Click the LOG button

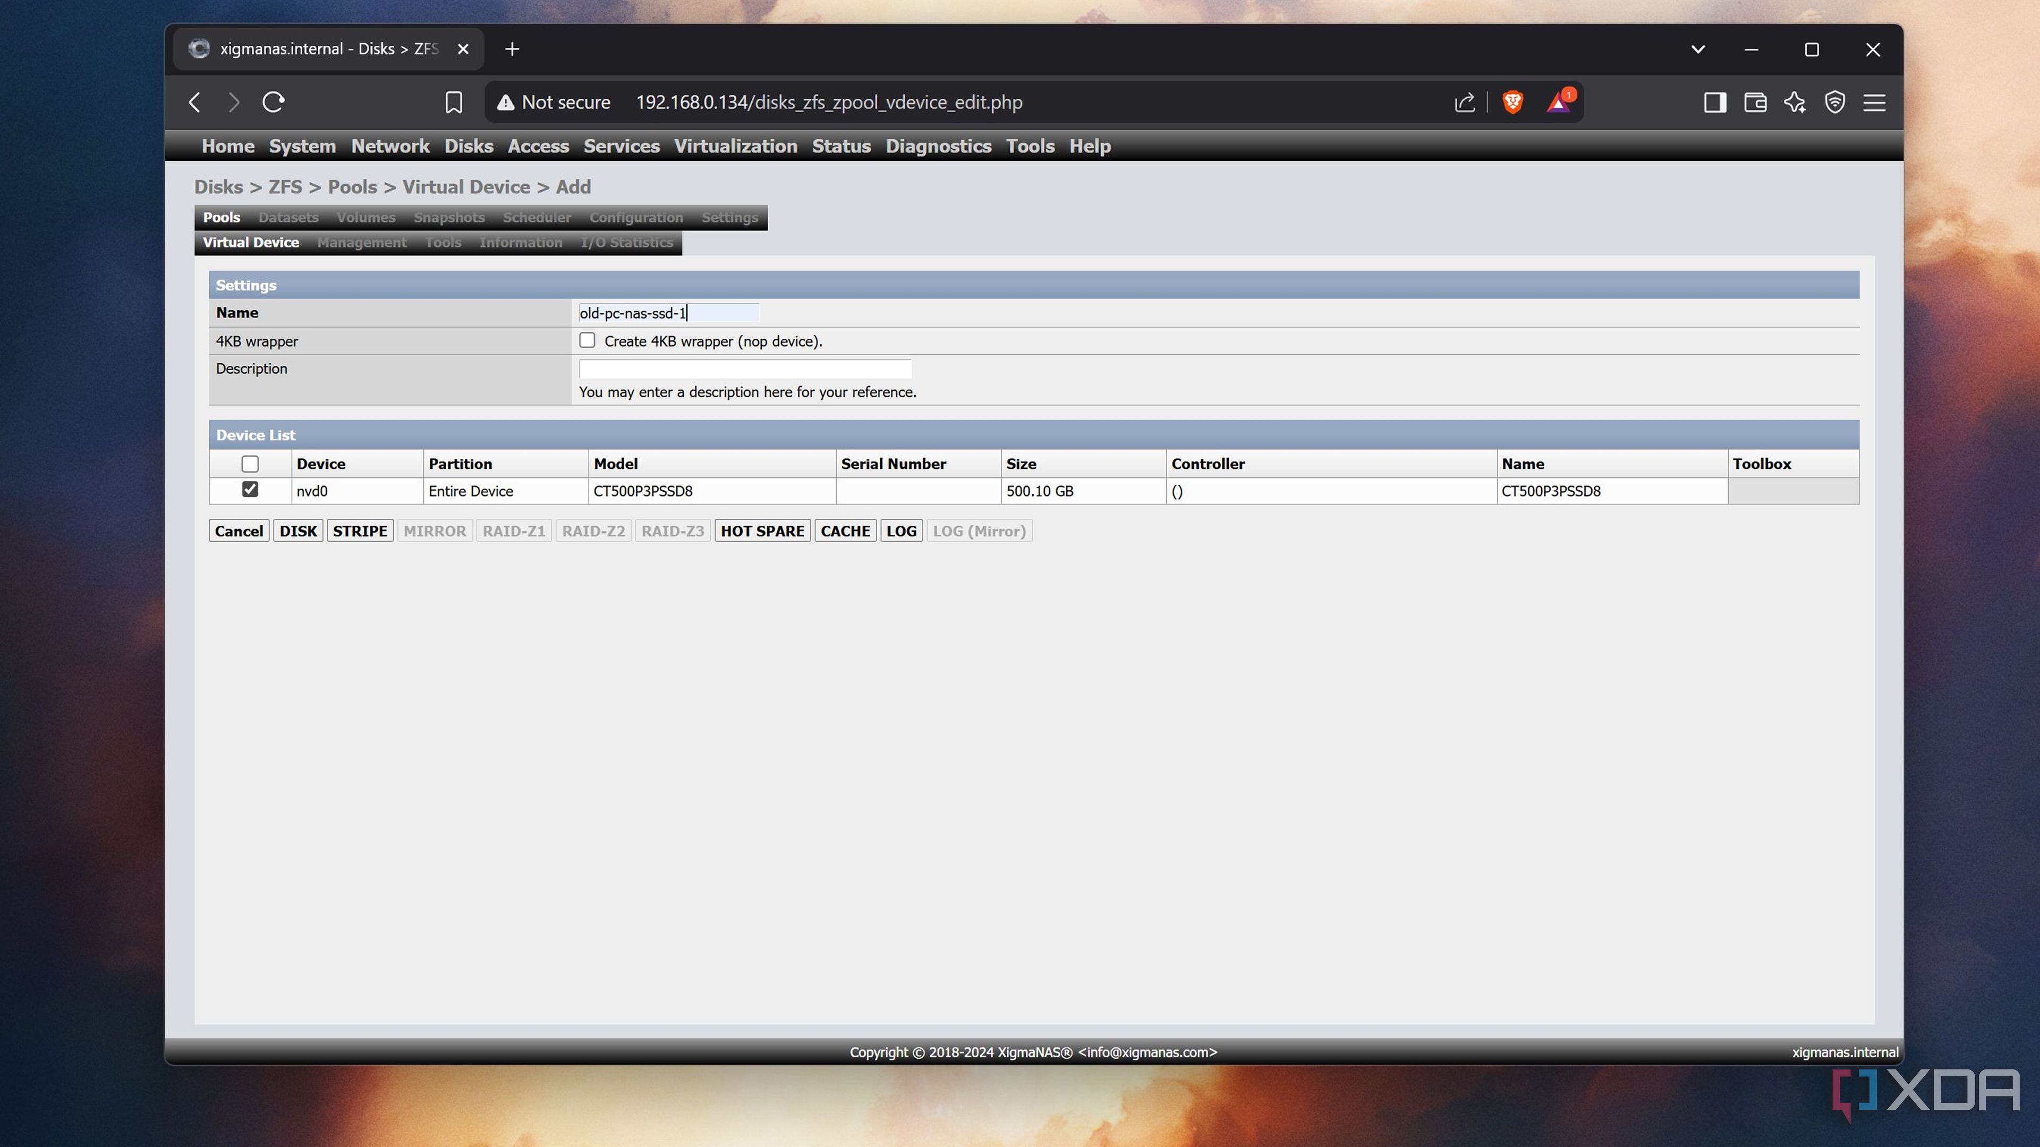coord(901,531)
